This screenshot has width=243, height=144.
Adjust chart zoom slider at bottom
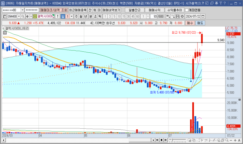coord(178,140)
